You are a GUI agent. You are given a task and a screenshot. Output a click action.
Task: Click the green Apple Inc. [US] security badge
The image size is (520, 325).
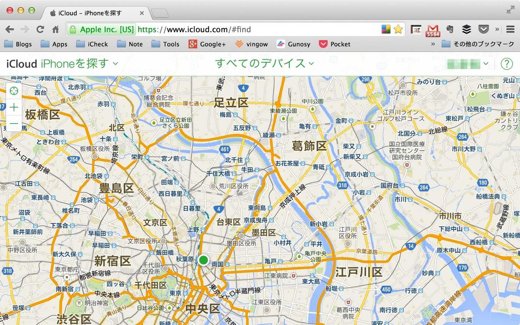pos(101,29)
